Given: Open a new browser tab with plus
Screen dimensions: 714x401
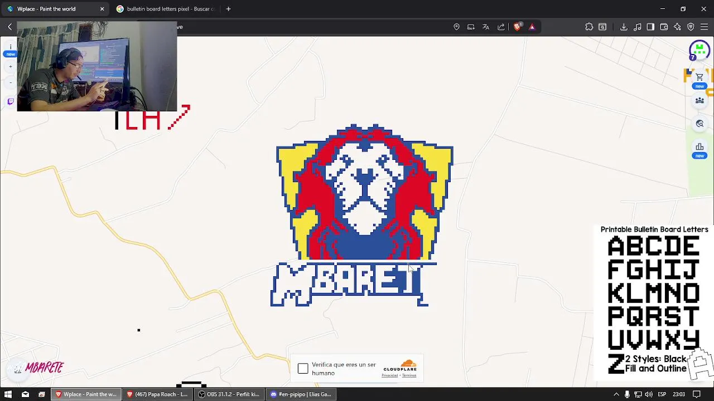Looking at the screenshot, I should click(x=228, y=9).
